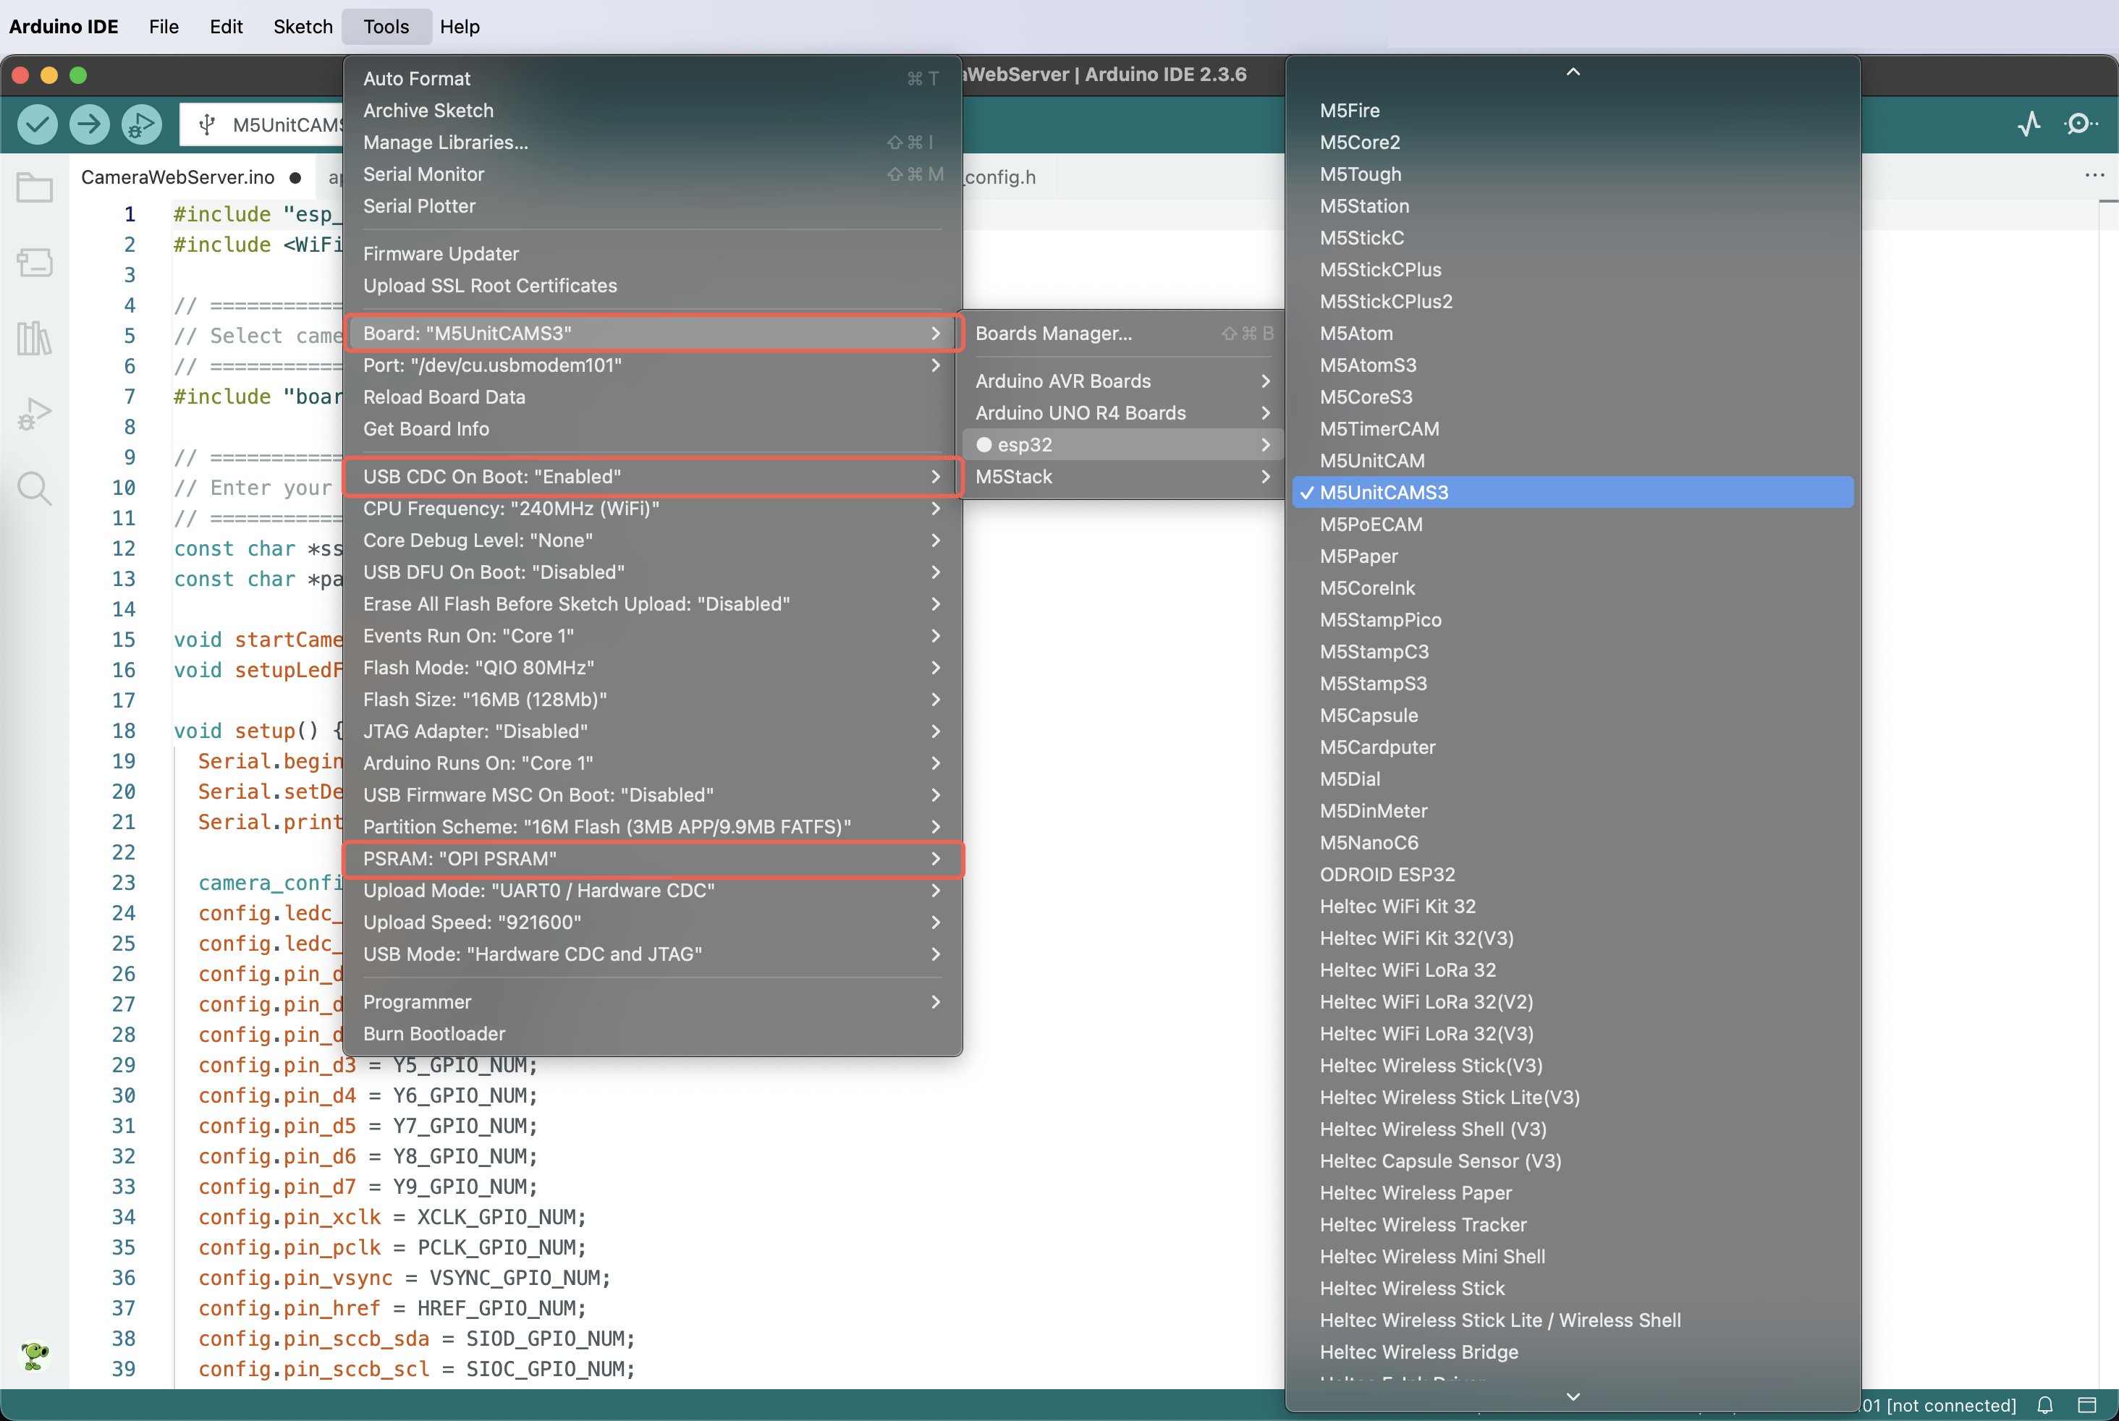Click the USB icon in board selector
Viewport: 2119px width, 1421px height.
[207, 125]
